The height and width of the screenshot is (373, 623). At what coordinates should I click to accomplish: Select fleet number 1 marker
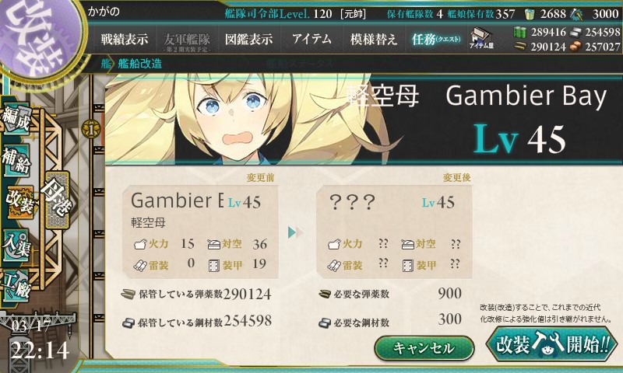coord(91,129)
